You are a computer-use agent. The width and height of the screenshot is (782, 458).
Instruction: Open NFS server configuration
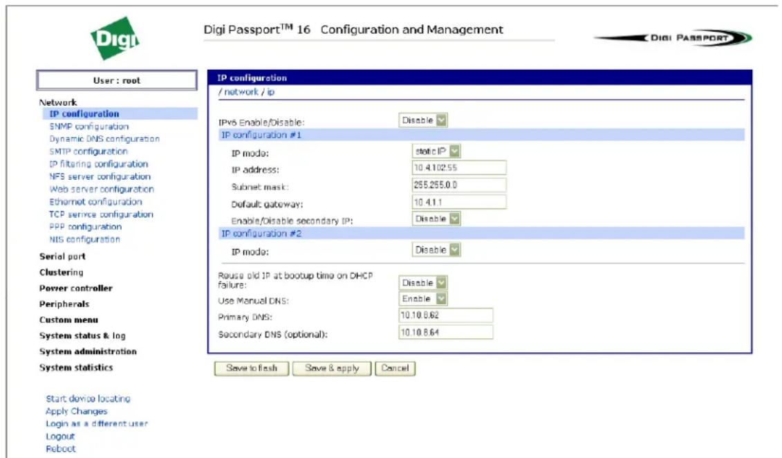point(100,176)
